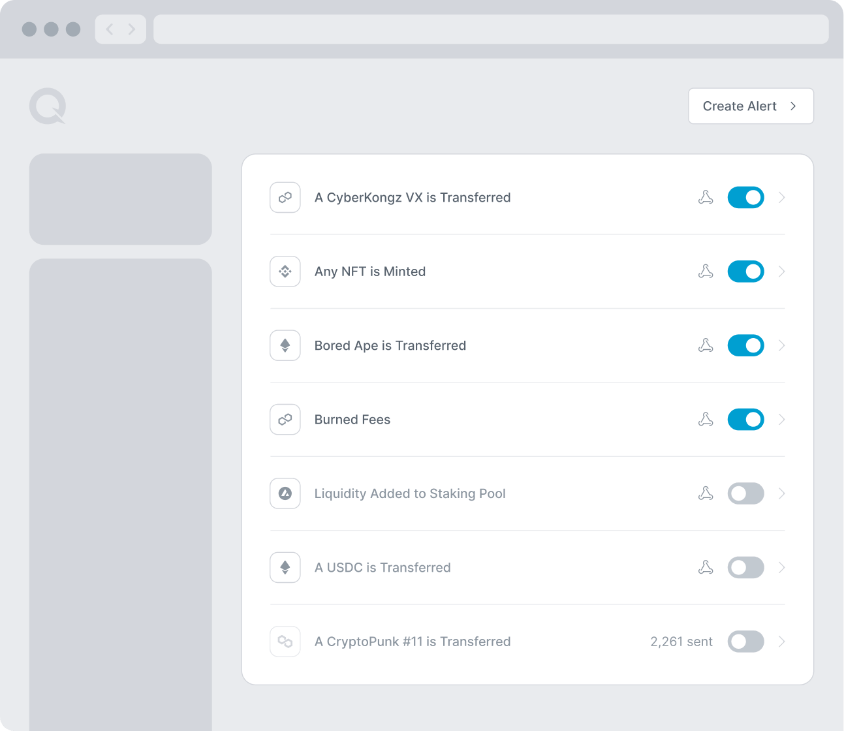Click the webhook icon on Any NFT is Minted row

pos(706,272)
